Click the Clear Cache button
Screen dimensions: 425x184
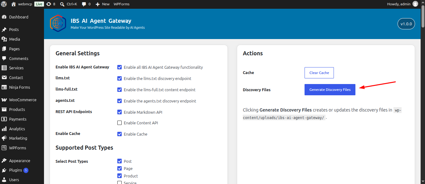point(319,73)
